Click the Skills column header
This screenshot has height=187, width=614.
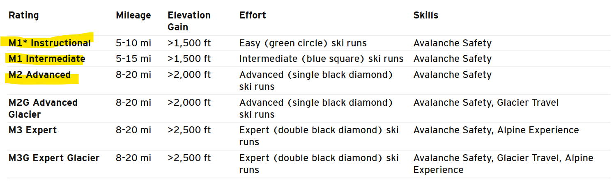(x=426, y=16)
